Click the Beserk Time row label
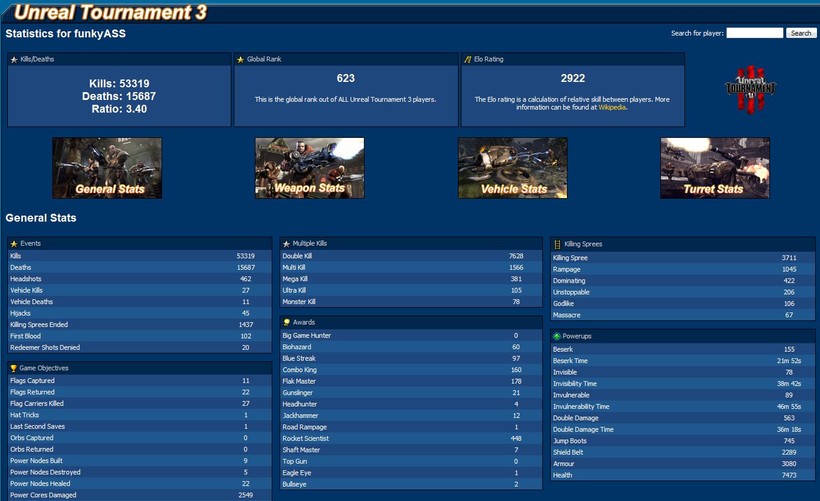 point(571,361)
